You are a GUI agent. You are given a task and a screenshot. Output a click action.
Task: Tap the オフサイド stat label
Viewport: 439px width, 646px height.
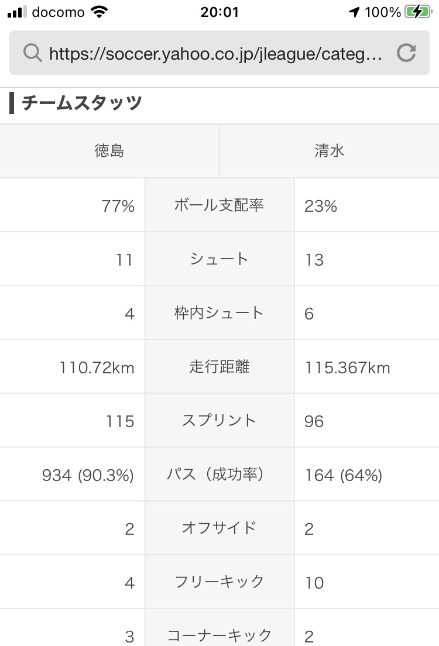point(219,528)
